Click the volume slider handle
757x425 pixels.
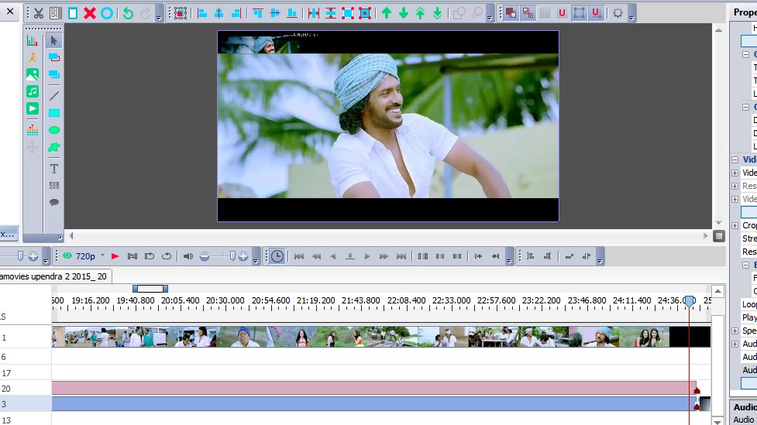click(232, 255)
